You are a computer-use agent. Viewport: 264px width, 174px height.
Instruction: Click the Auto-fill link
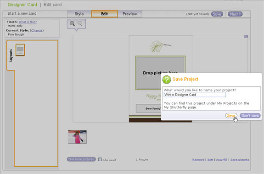click(222, 159)
